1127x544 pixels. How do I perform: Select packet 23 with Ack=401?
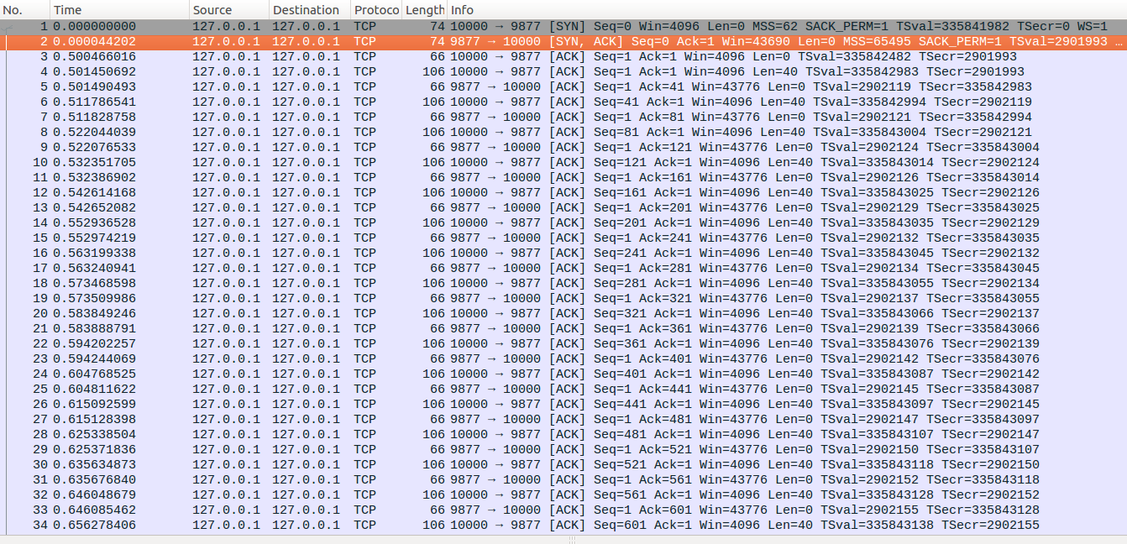click(563, 358)
